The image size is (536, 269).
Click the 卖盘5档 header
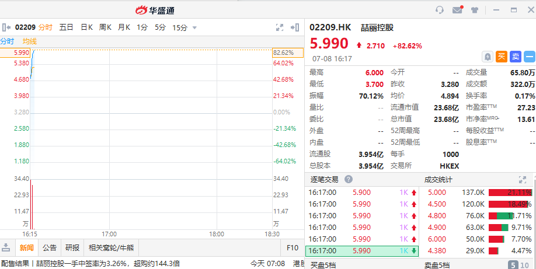[437, 265]
